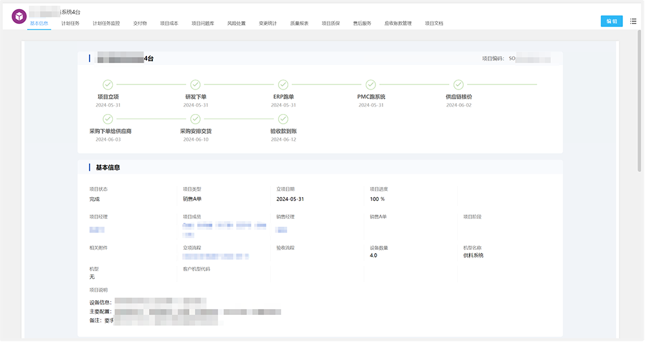Open the 项目问题库 tab
The width and height of the screenshot is (645, 342).
tap(203, 23)
